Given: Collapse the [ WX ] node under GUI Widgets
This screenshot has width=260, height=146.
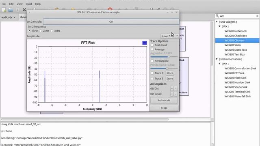Looking at the screenshot, I should point(219,26).
